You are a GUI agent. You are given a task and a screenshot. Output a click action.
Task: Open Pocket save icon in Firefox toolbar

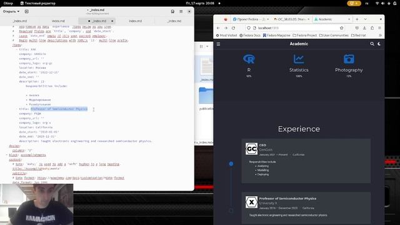click(x=357, y=27)
